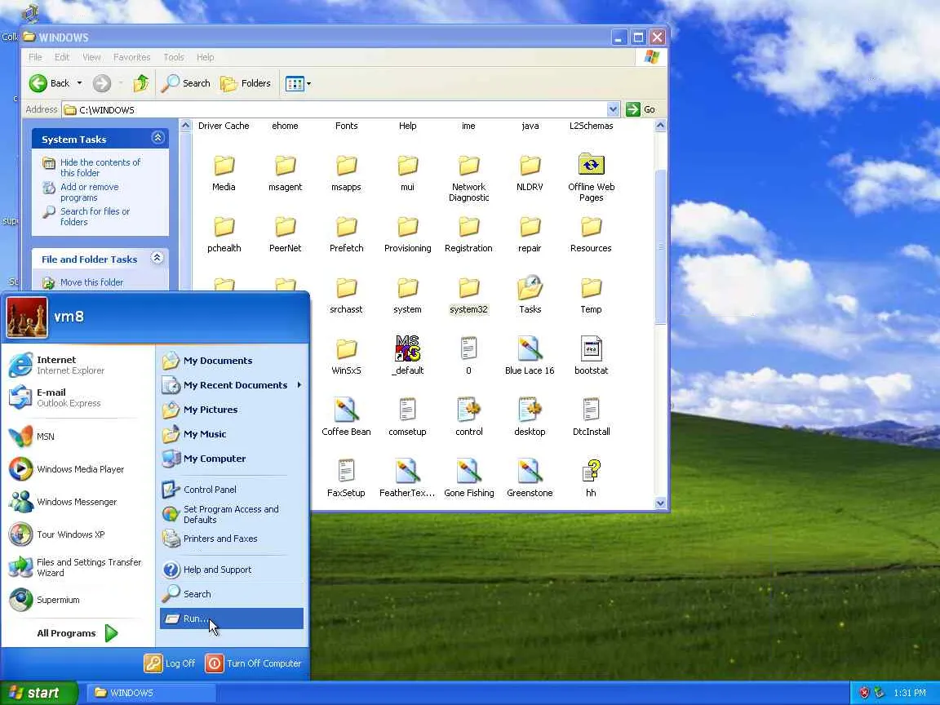Select the Gone Fishing bitmap
Screen dimensions: 940x705
pyautogui.click(x=469, y=471)
